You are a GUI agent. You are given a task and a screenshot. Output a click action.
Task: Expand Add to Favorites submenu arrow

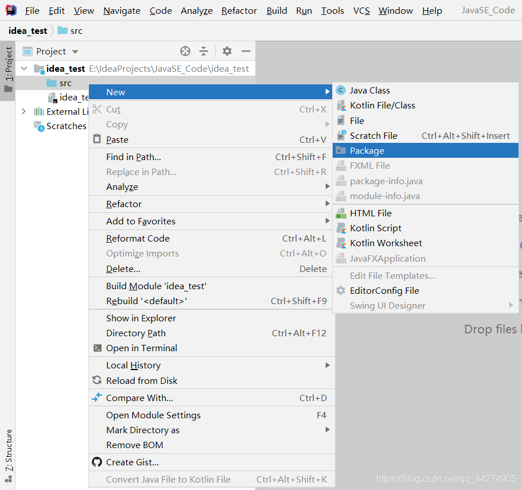coord(328,221)
